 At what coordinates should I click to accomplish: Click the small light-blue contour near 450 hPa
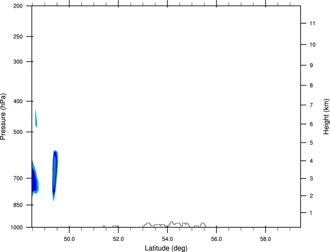(x=36, y=119)
